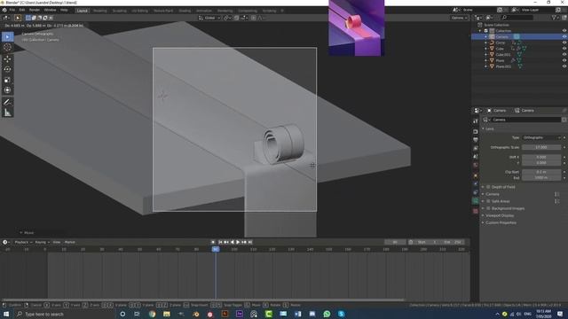
Task: Select the Annotate tool in the viewport toolbar
Action: coord(7,102)
